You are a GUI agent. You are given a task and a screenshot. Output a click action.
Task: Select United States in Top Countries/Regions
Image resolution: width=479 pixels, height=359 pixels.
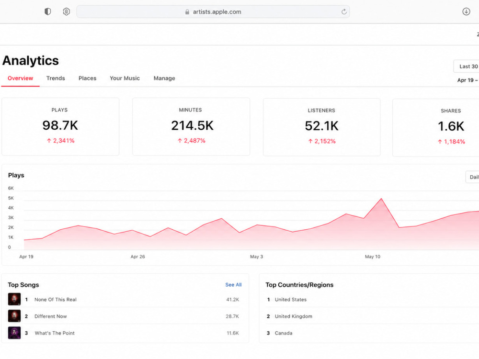click(291, 300)
